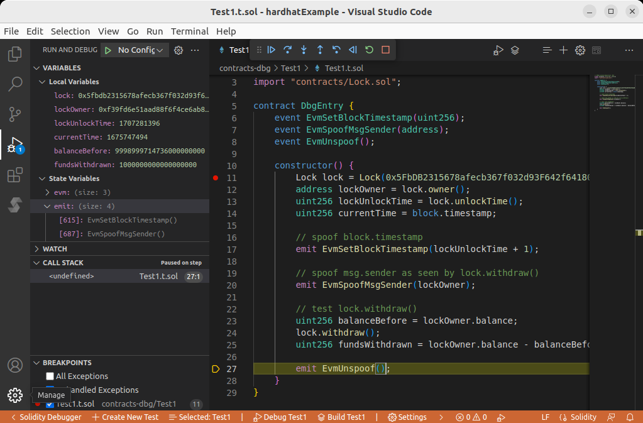Enable the All Exceptions breakpoint checkbox
Image resolution: width=643 pixels, height=423 pixels.
pos(50,376)
